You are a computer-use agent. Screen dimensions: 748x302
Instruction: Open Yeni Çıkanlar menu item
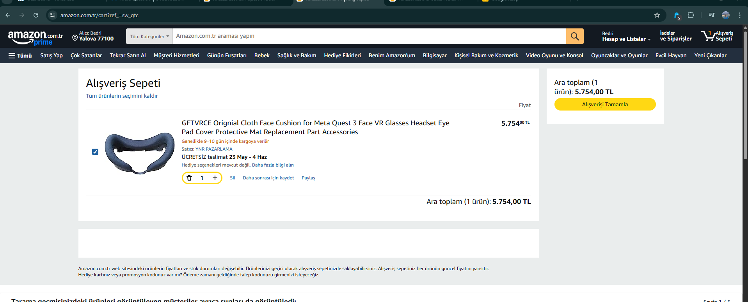710,56
